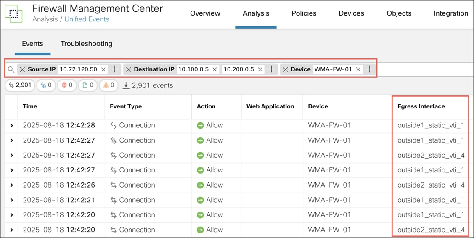Click the search magnifier icon in filter bar
The width and height of the screenshot is (474, 238).
point(11,69)
